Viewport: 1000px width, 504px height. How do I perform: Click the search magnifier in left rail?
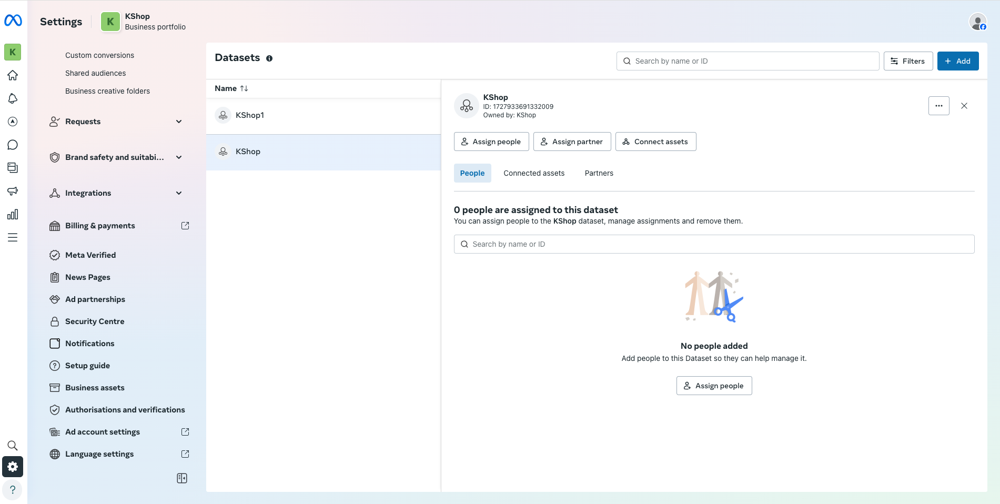(x=13, y=446)
